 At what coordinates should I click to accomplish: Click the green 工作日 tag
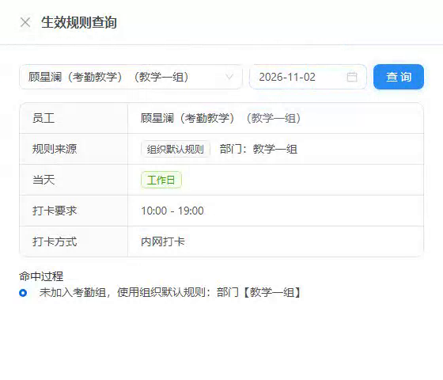tap(161, 180)
